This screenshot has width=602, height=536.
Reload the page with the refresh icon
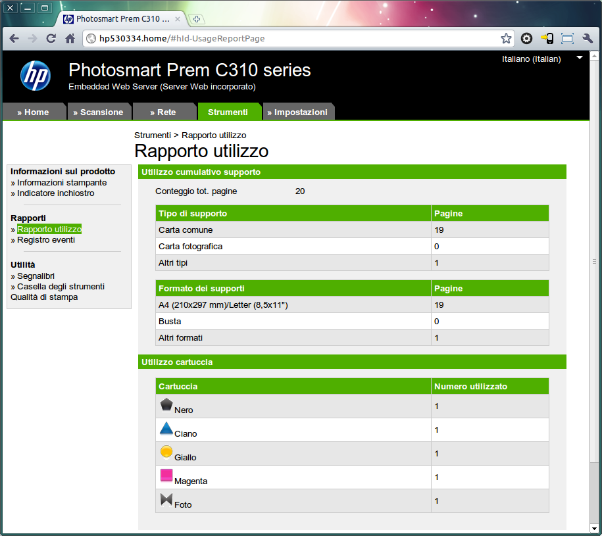(x=51, y=38)
